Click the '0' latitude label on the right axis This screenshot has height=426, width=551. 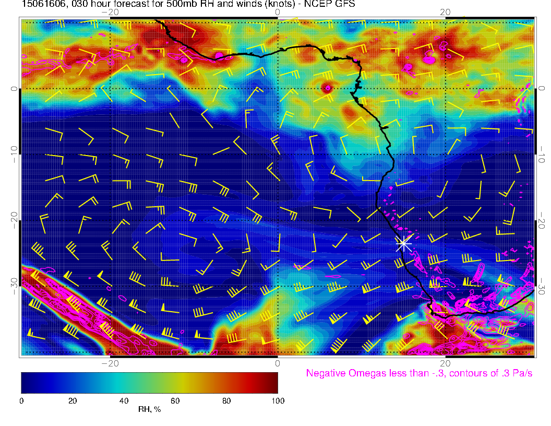click(x=542, y=88)
